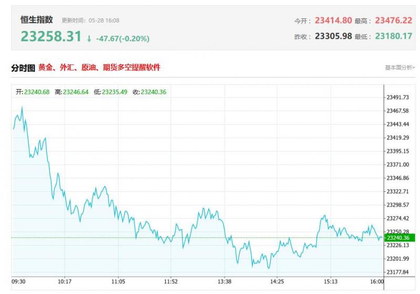
Task: Click the 23346.86 axis label
Action: pos(398,178)
